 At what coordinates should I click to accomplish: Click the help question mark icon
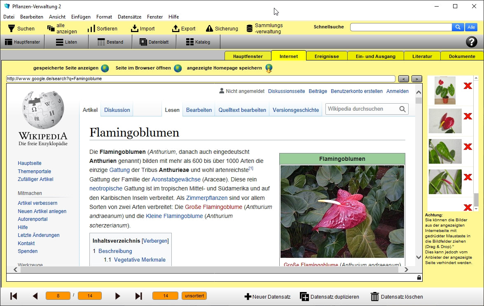coord(471,42)
